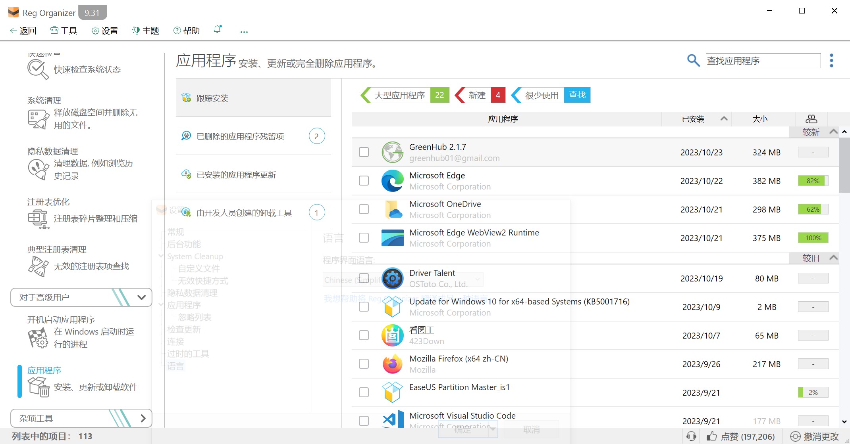Click the 点赞 like button
850x444 pixels.
click(x=740, y=436)
